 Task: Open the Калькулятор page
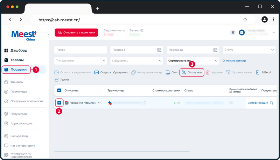(x=16, y=136)
